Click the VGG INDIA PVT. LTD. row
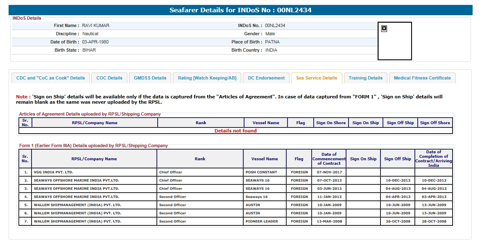This screenshot has width=489, height=250. [94, 172]
